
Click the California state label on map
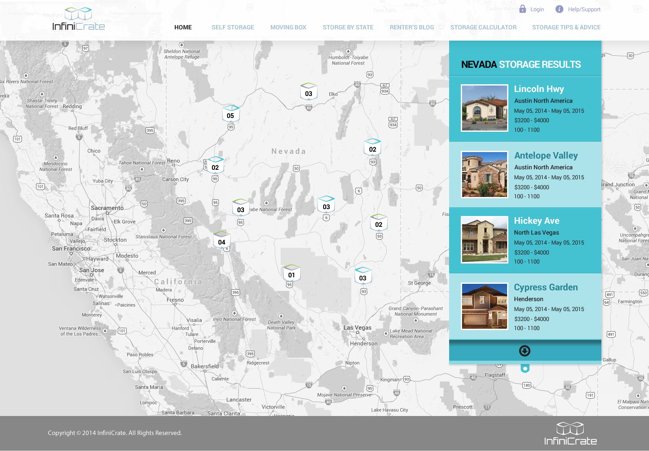click(x=178, y=282)
